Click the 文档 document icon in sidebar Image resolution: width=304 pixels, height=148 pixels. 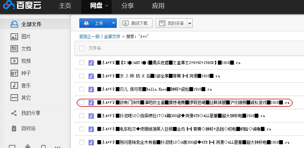pos(14,49)
